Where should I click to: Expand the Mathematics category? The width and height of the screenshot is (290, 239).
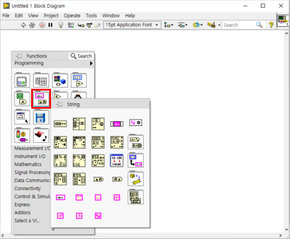click(x=28, y=164)
